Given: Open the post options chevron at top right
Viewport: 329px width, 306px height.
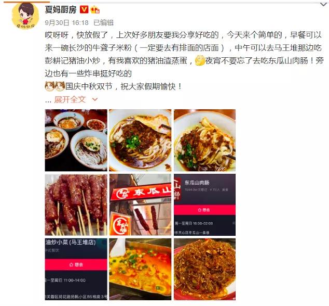Looking at the screenshot, I should pos(323,4).
